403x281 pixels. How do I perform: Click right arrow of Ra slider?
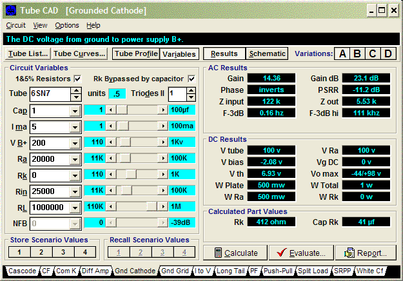163,158
